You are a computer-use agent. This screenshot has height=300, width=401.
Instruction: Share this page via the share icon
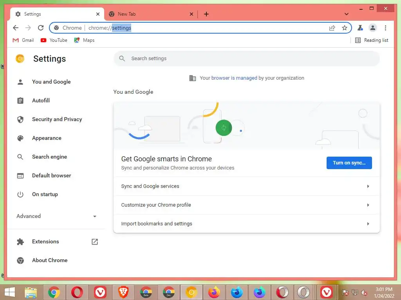332,28
